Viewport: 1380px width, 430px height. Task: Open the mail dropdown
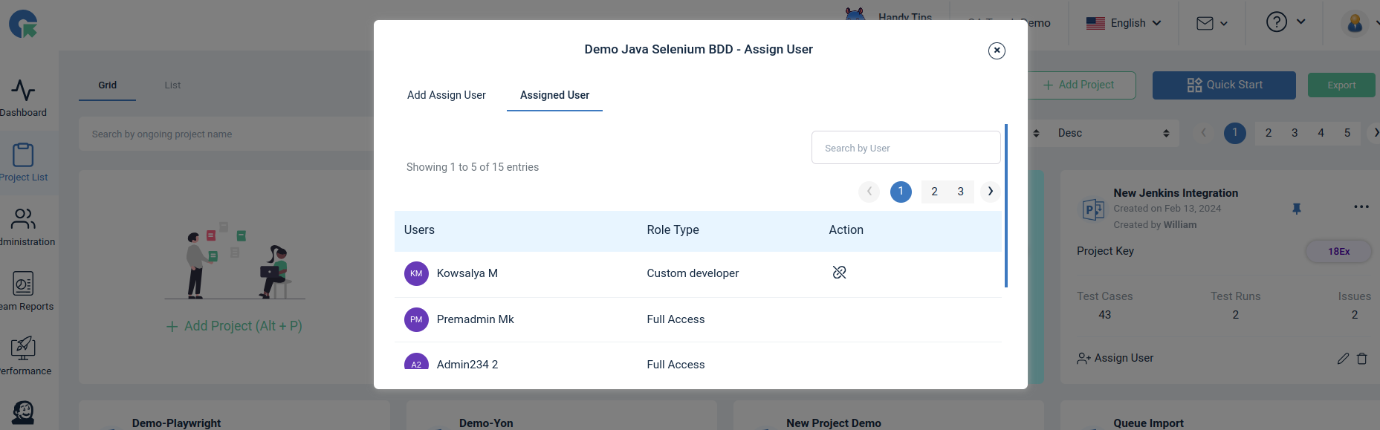coord(1211,23)
